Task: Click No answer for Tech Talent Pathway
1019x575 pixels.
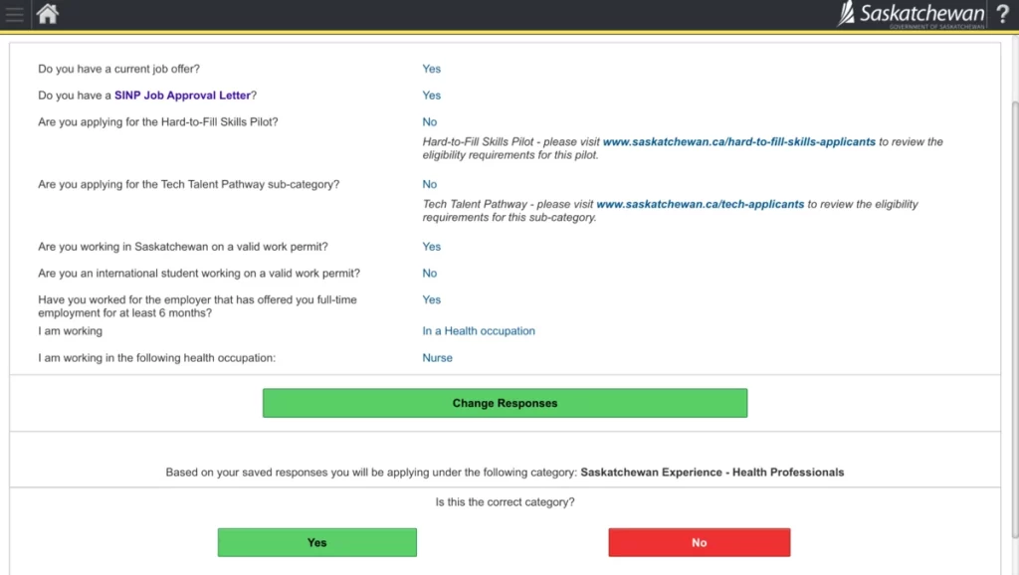Action: (429, 184)
